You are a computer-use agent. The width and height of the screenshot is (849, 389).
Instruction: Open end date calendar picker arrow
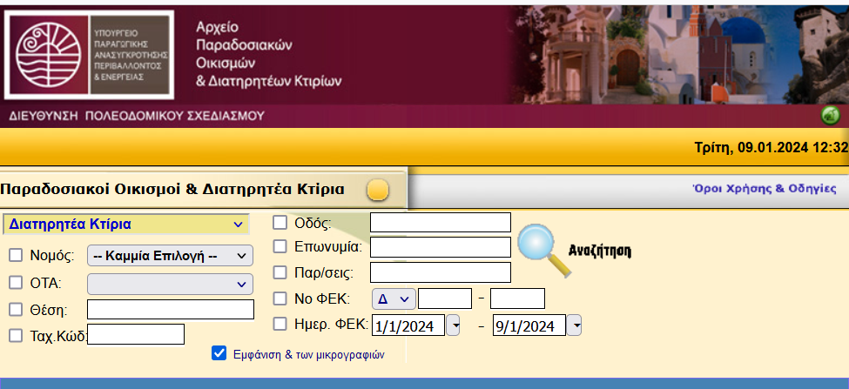pos(575,326)
